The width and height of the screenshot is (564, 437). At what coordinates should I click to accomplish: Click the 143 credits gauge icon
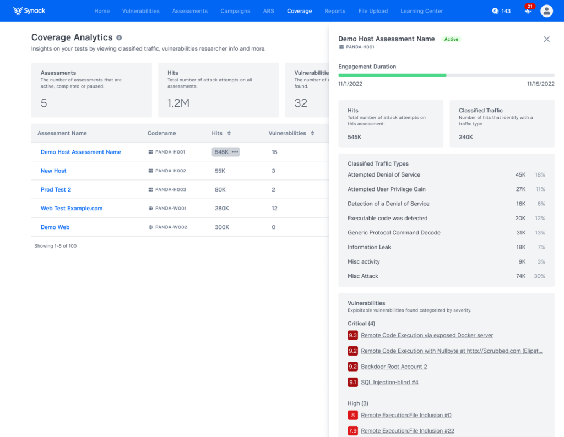click(495, 11)
